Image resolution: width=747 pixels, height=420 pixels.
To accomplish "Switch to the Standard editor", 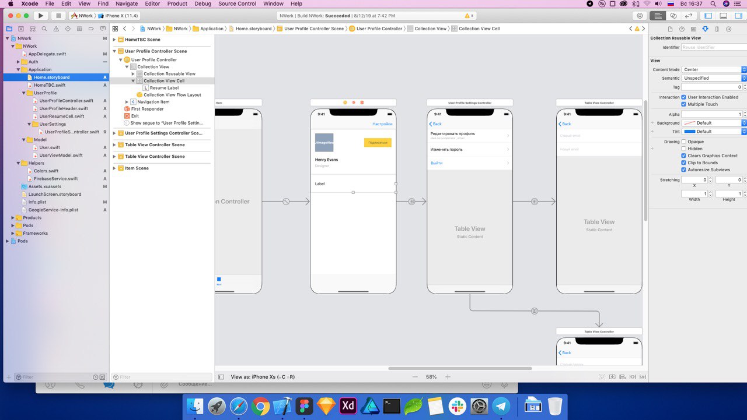I will pos(658,16).
